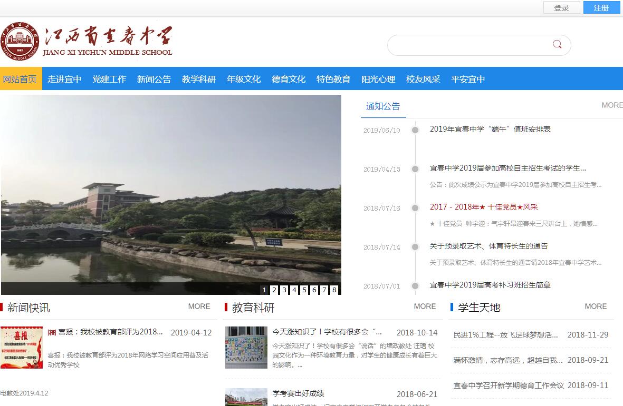Open the 走进宜中 menu
The image size is (623, 406).
64,79
